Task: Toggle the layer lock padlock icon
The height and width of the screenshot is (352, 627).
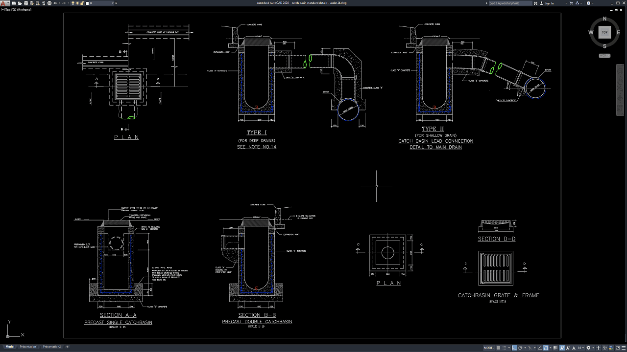Action: pyautogui.click(x=82, y=3)
